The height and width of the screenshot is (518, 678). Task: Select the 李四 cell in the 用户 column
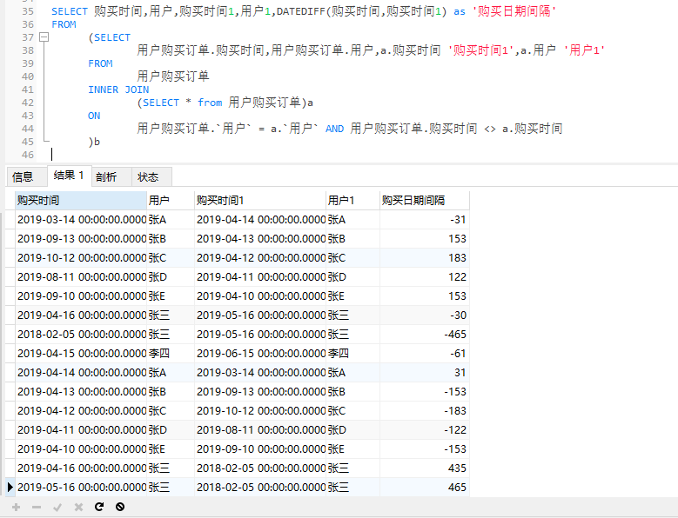click(x=170, y=353)
